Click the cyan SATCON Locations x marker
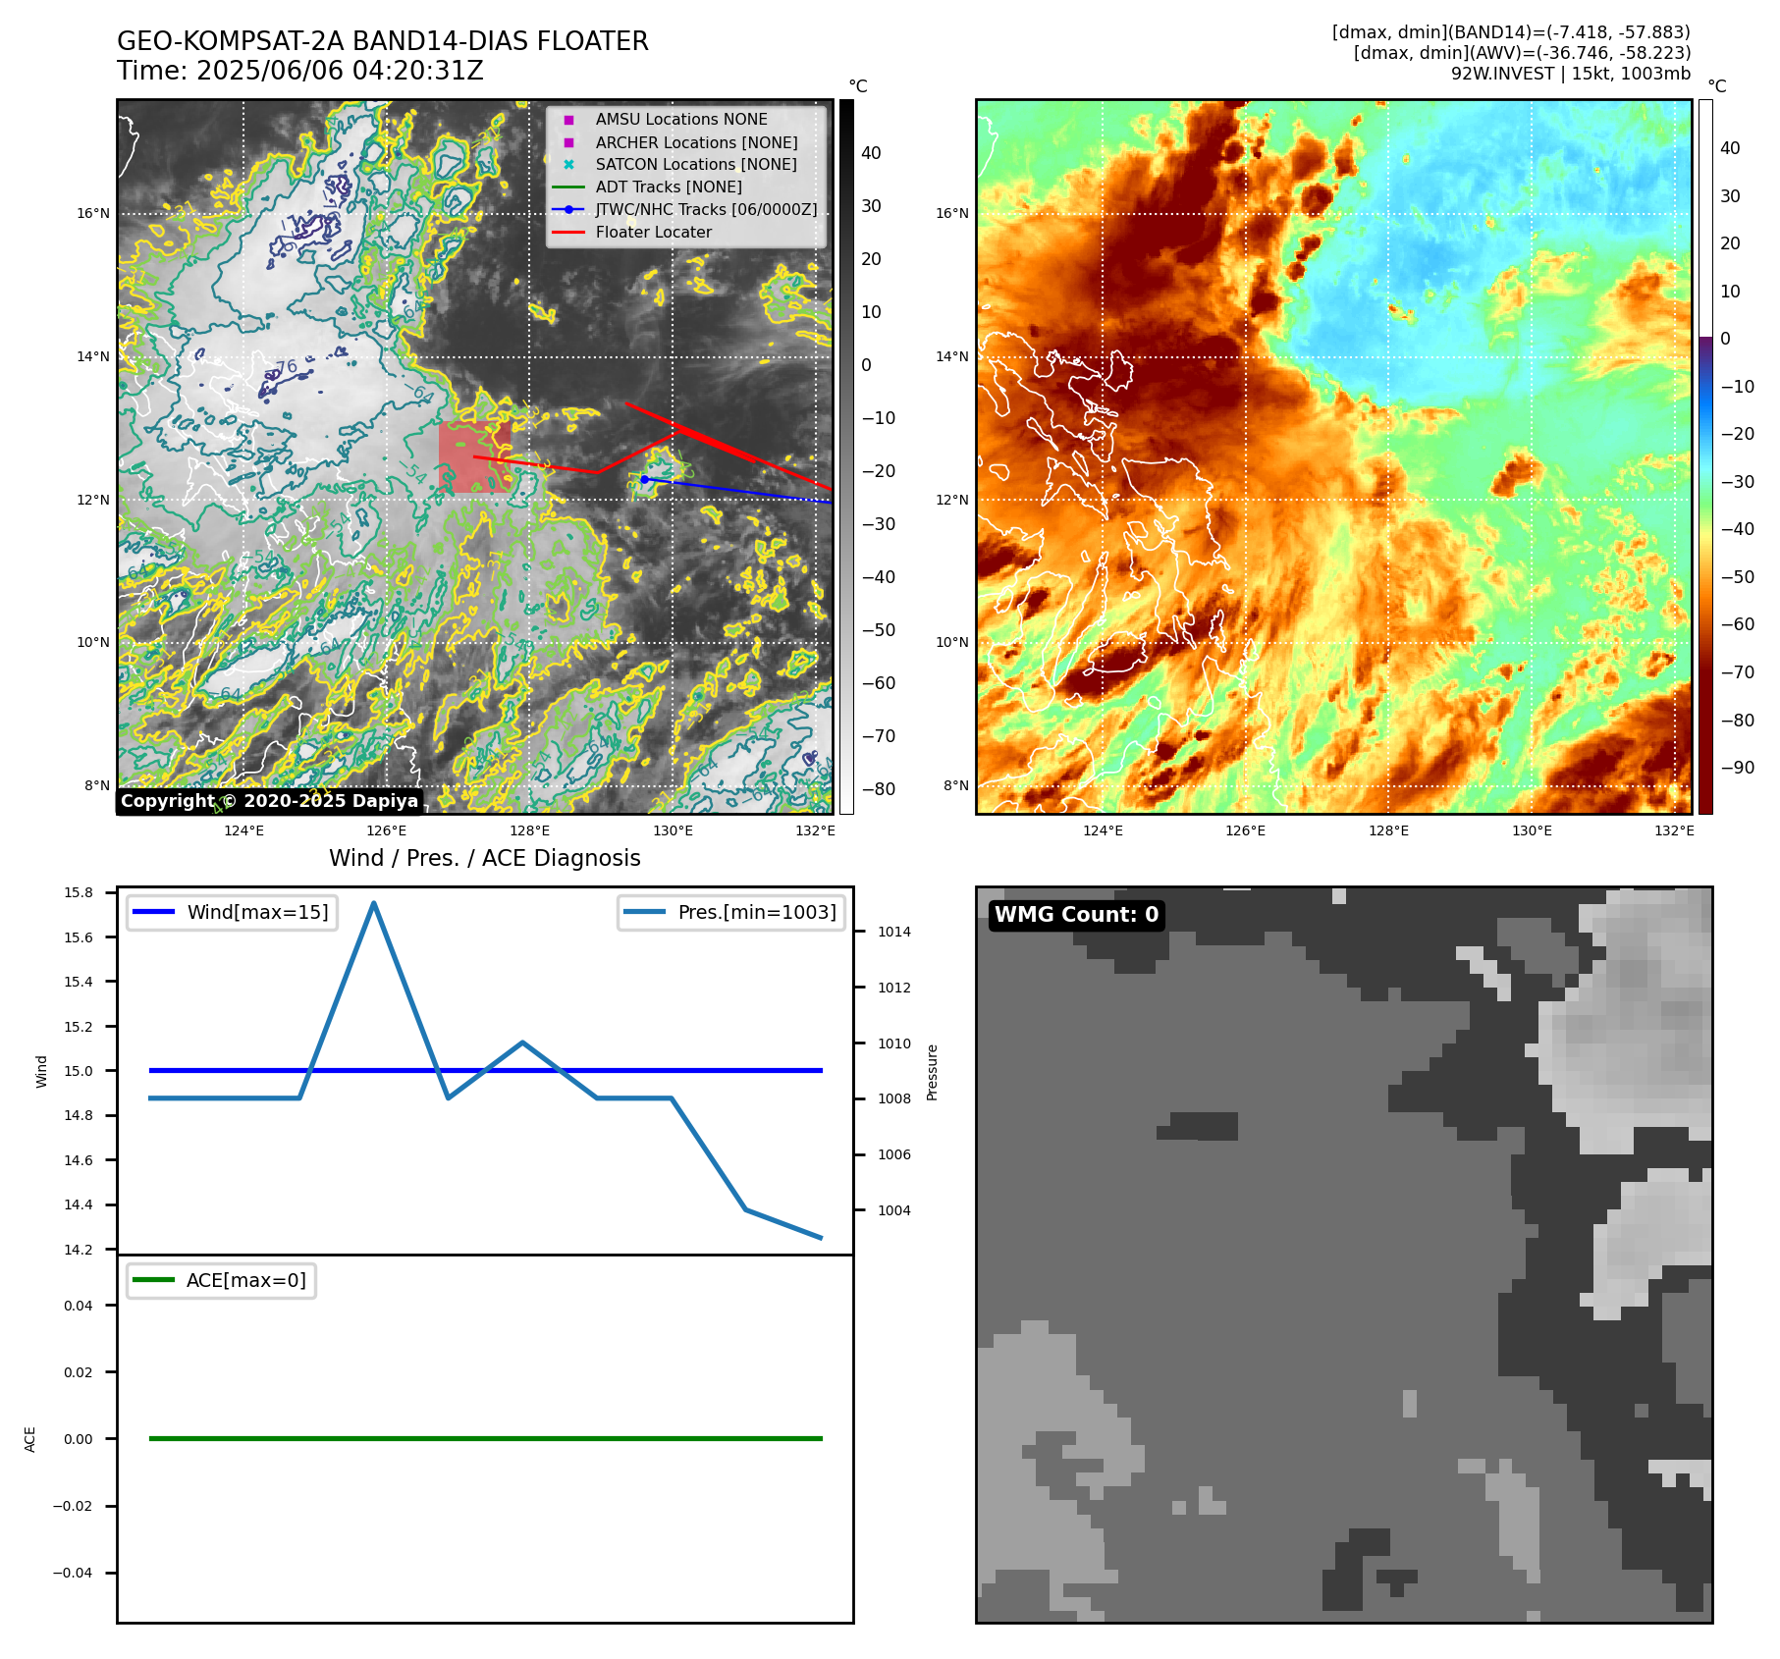This screenshot has width=1780, height=1659. click(568, 165)
